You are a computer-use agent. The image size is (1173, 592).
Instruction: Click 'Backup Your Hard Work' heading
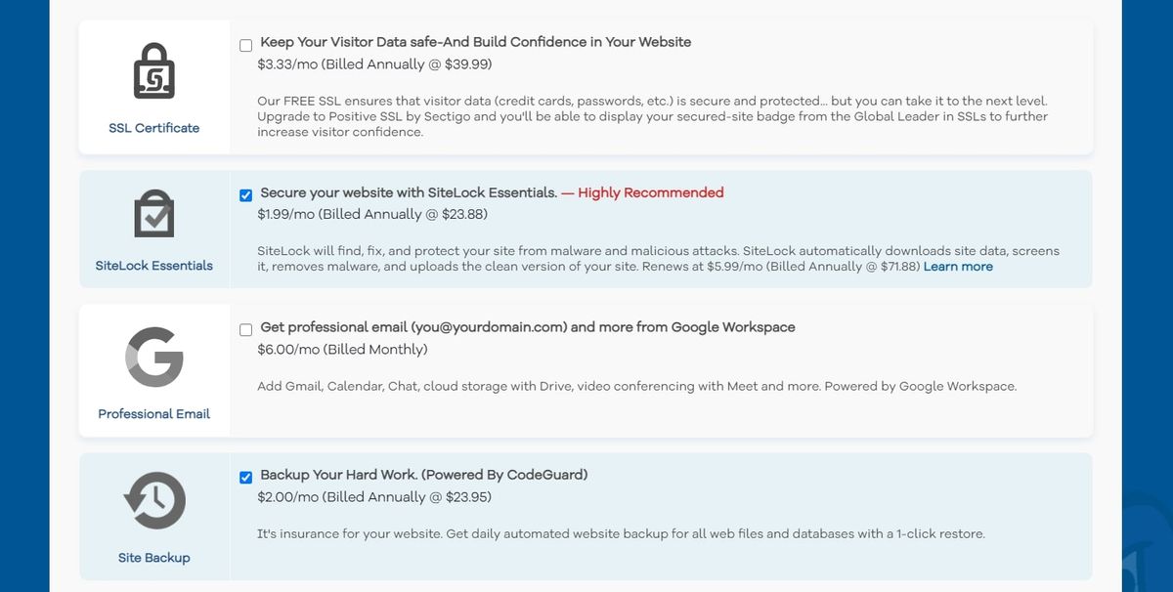[x=423, y=475]
